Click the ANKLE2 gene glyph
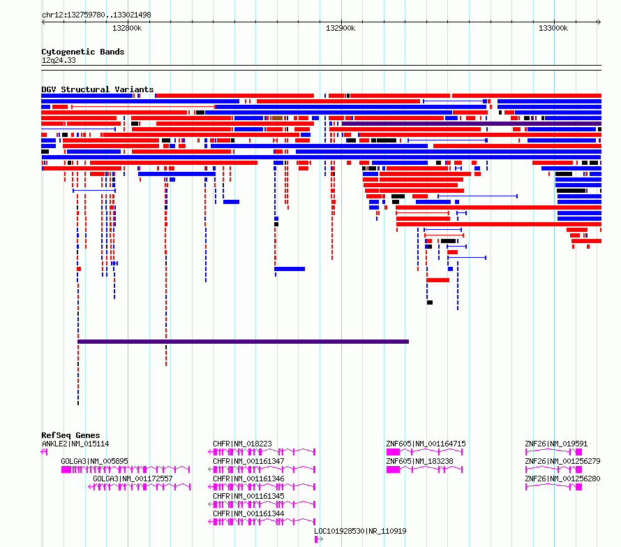The height and width of the screenshot is (547, 621). [x=45, y=452]
